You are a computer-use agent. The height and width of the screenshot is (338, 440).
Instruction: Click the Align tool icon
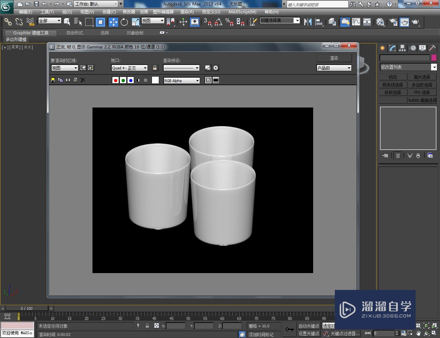(x=319, y=22)
